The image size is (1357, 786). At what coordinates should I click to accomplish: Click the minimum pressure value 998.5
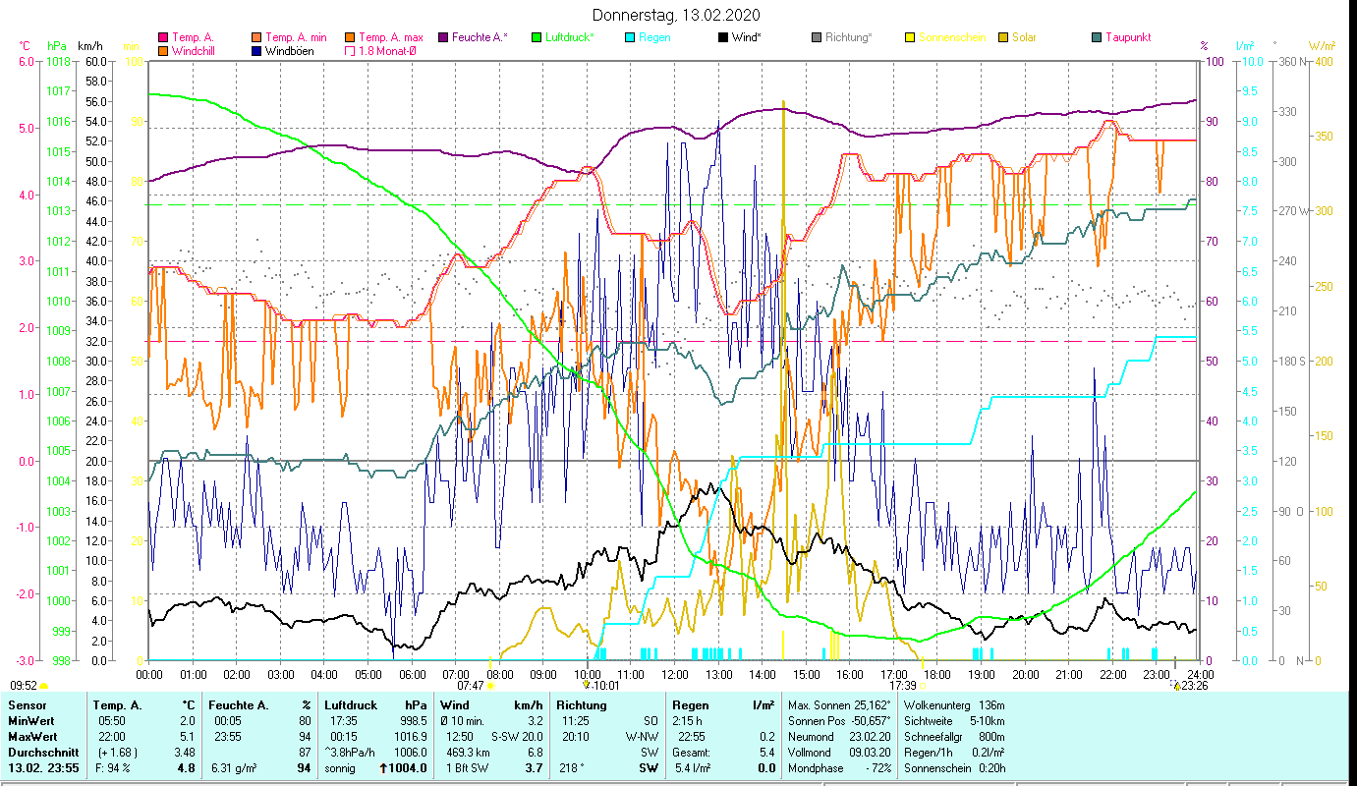coord(413,721)
